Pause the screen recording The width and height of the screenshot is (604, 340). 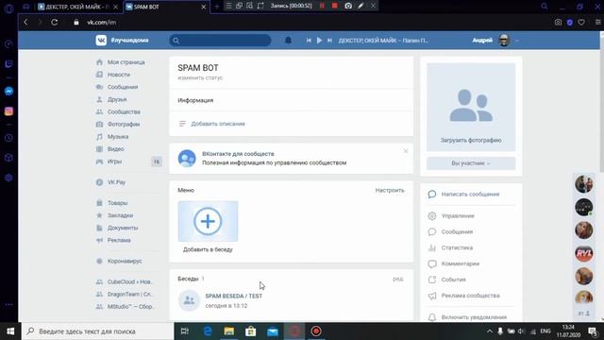coord(322,6)
